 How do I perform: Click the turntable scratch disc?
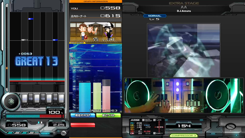tap(11, 102)
